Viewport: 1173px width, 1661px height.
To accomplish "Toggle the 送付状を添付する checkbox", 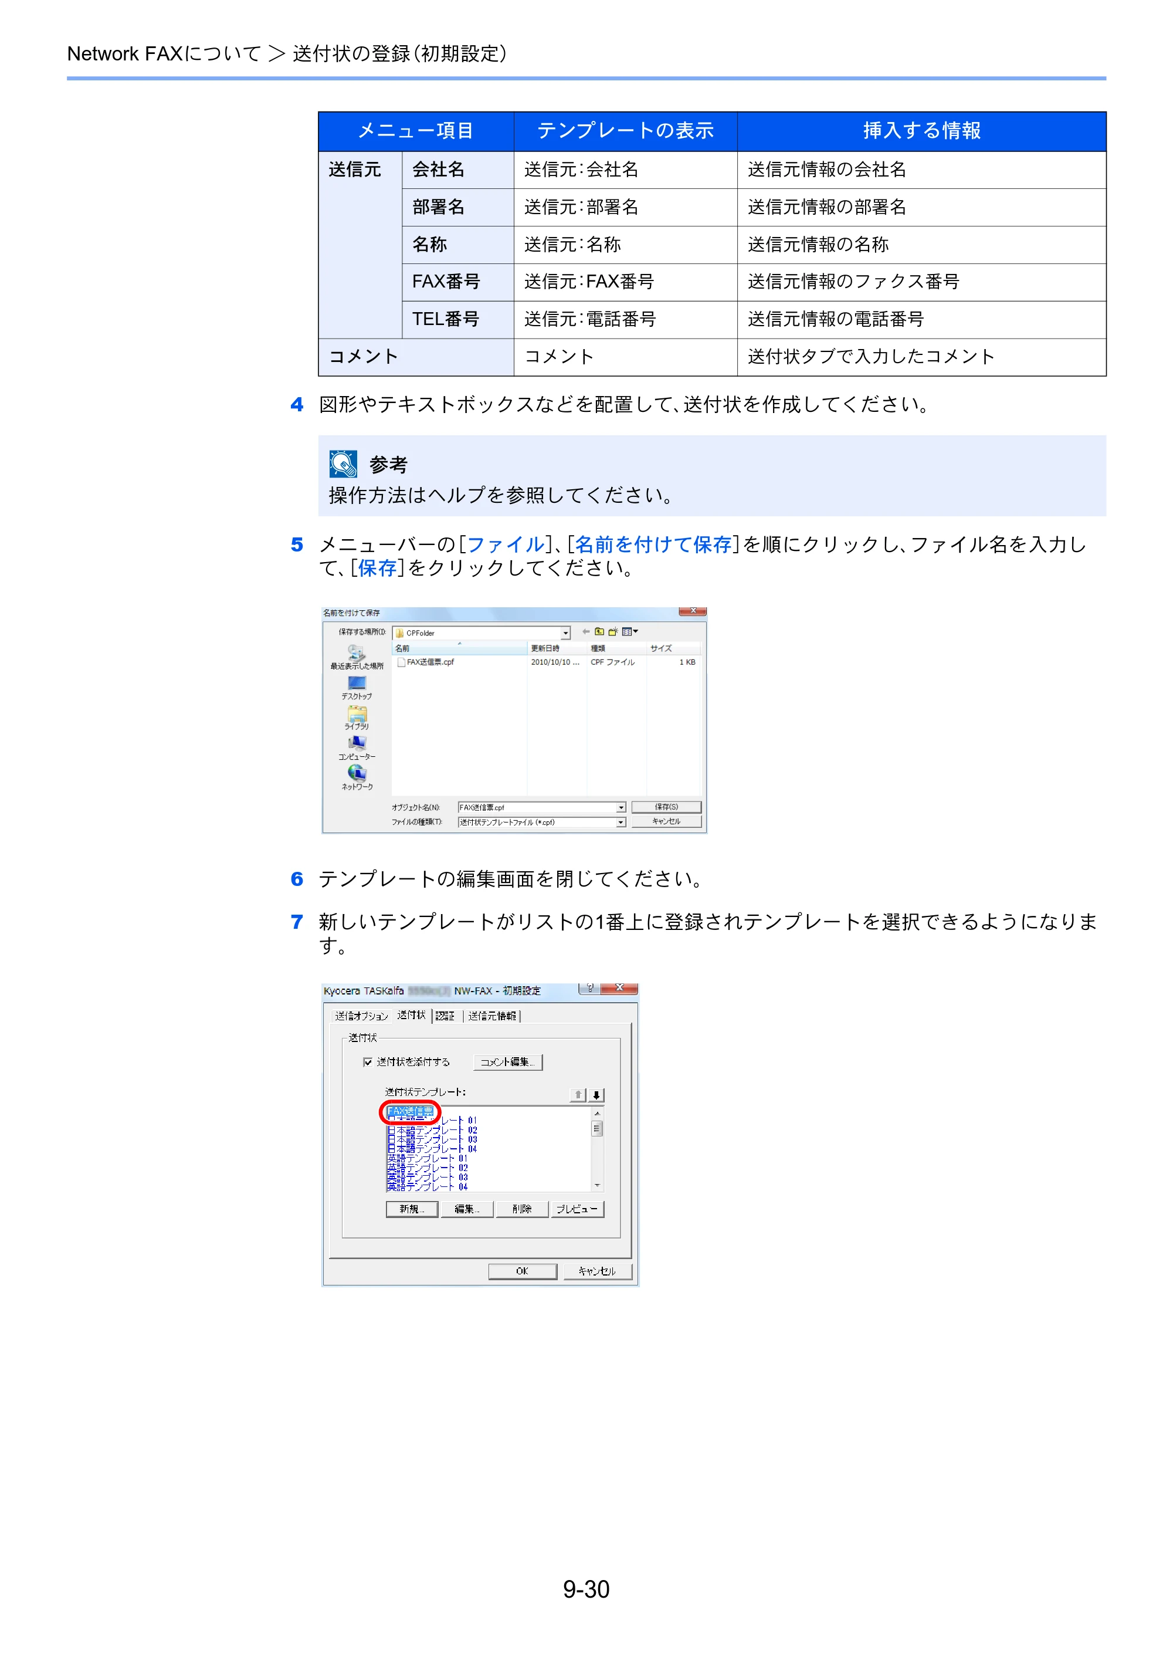I will click(368, 1062).
